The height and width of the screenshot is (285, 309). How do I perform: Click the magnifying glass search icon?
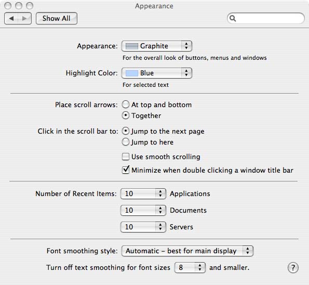[x=233, y=18]
